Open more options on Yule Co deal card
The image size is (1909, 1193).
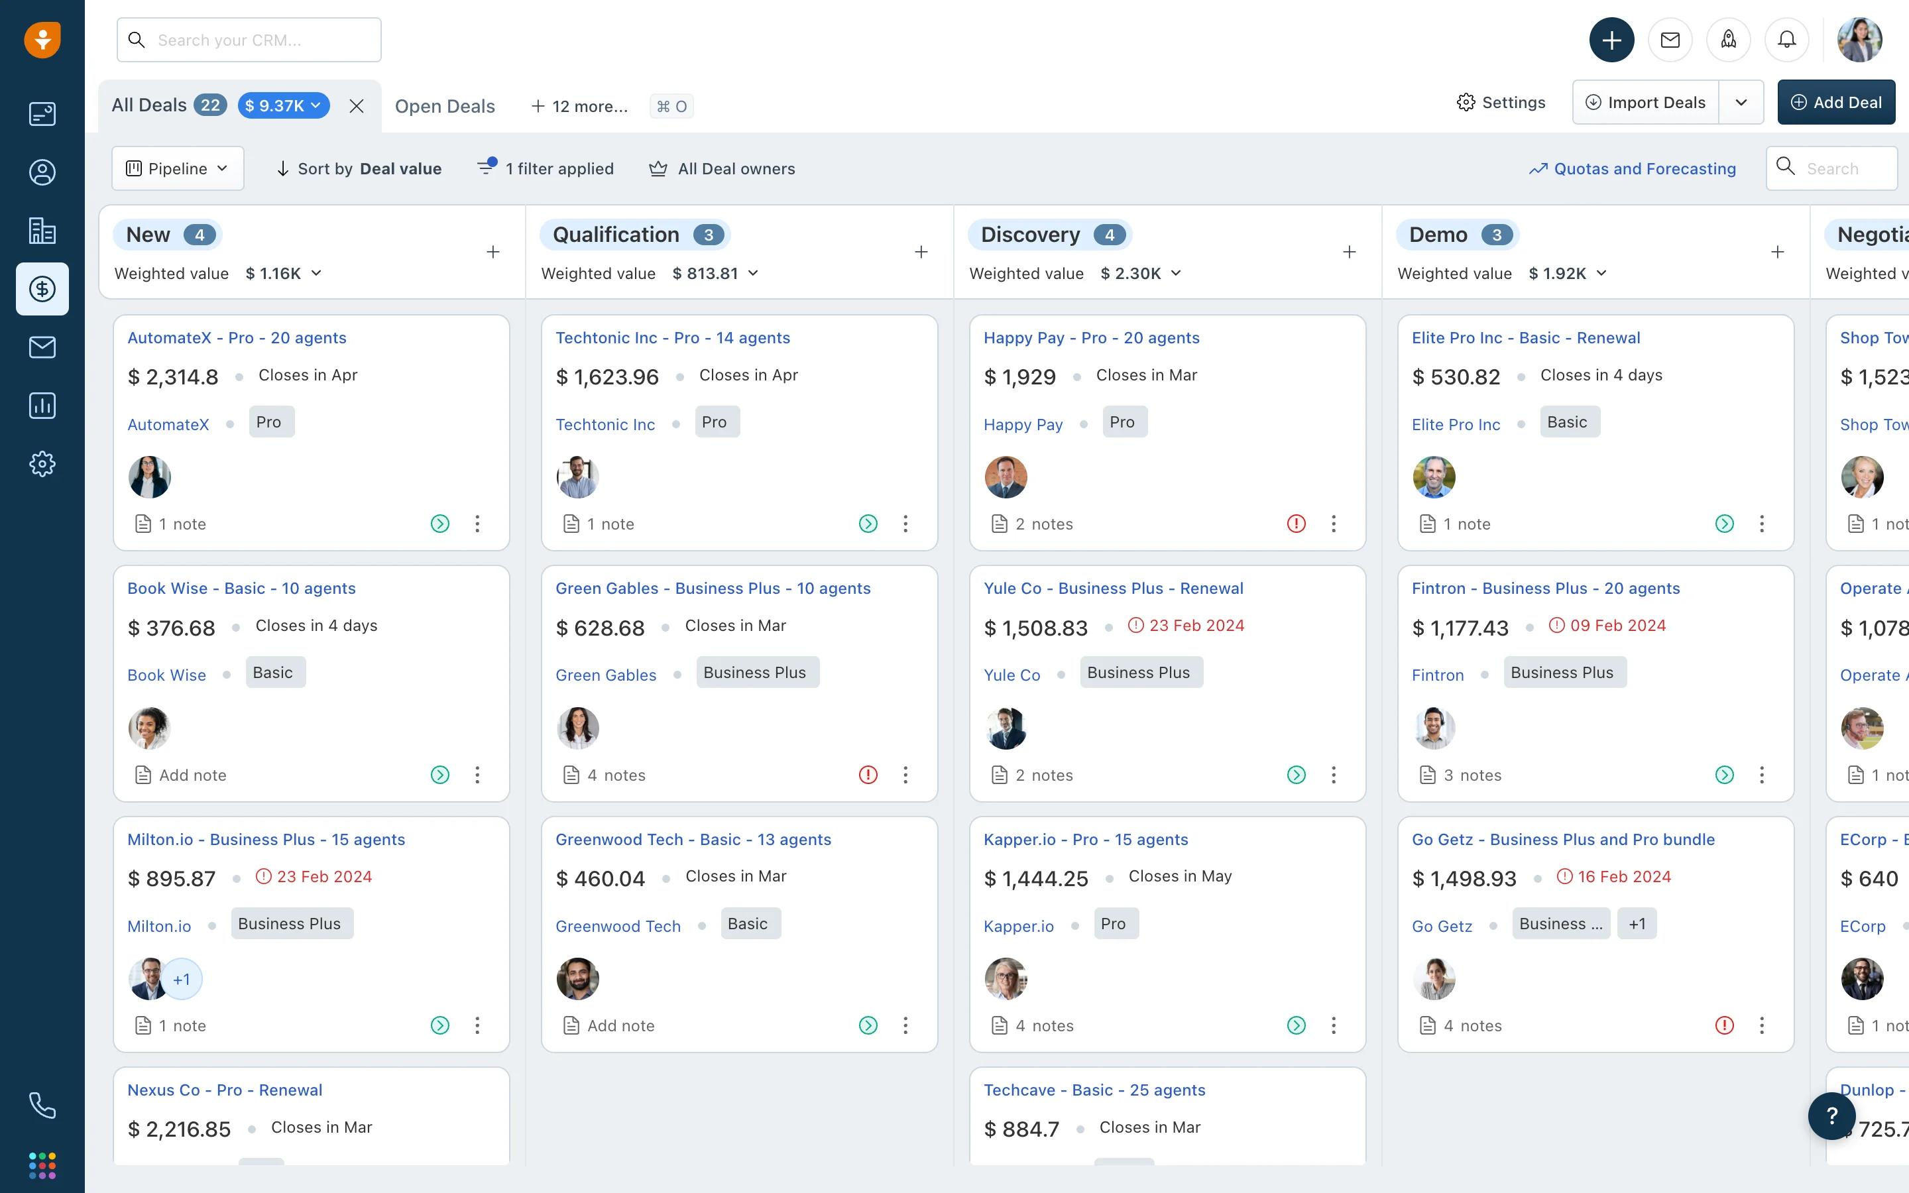pyautogui.click(x=1333, y=775)
